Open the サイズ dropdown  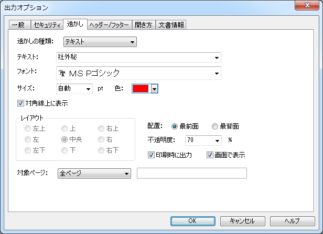[x=74, y=89]
